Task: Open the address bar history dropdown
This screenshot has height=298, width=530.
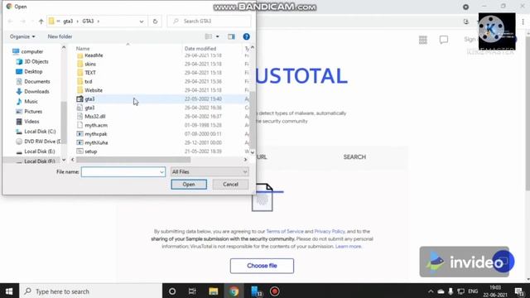Action: 142,22
